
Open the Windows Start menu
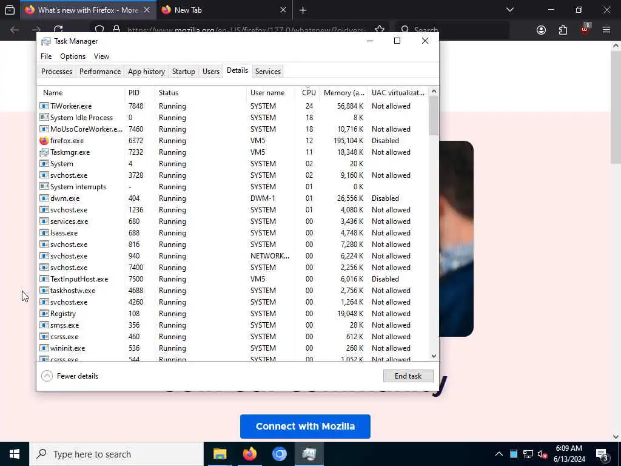point(15,454)
